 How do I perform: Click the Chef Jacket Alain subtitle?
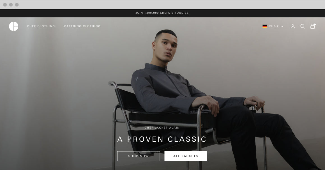[162, 128]
